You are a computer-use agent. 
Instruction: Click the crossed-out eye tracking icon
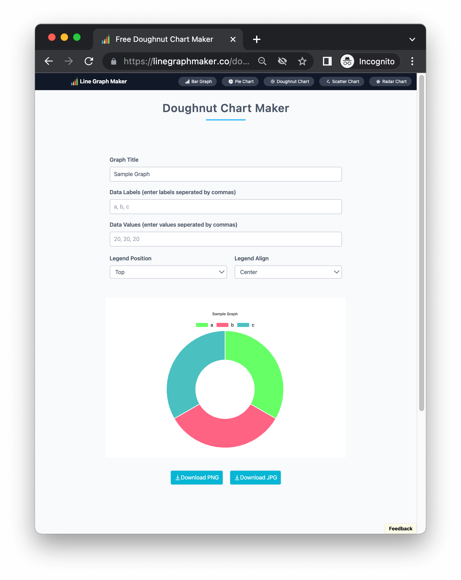pyautogui.click(x=282, y=61)
